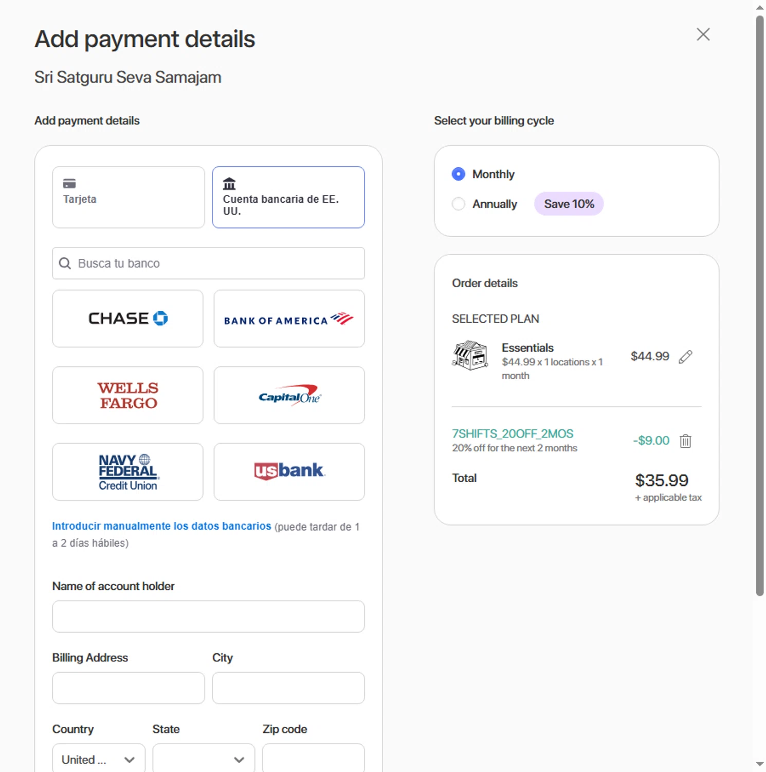Click the page vertical scrollbar thumb
This screenshot has width=766, height=772.
point(760,306)
